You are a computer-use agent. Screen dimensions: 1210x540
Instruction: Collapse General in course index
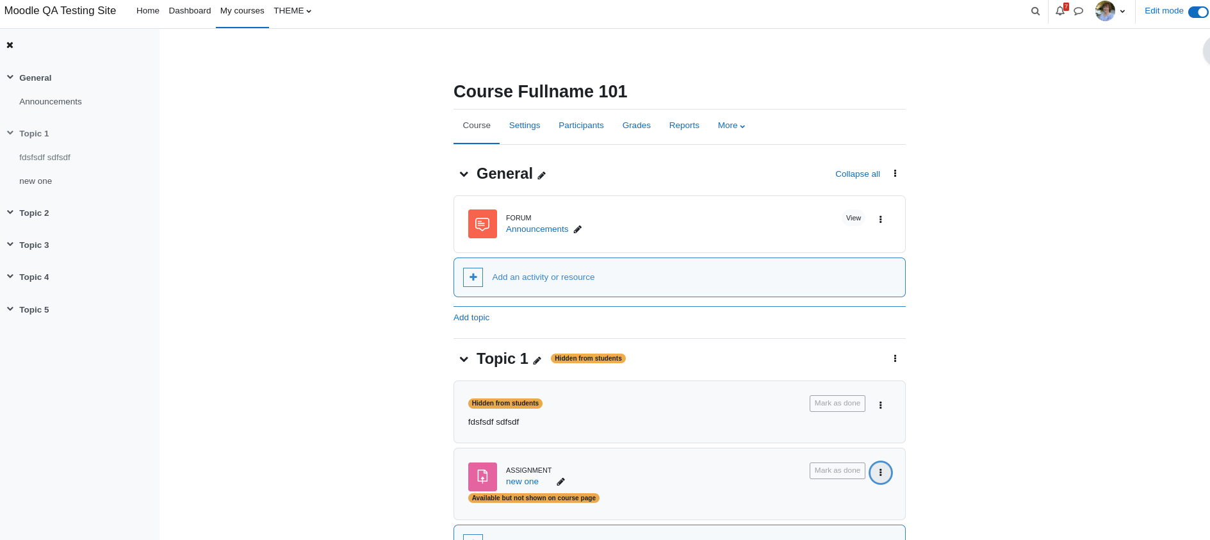click(10, 77)
